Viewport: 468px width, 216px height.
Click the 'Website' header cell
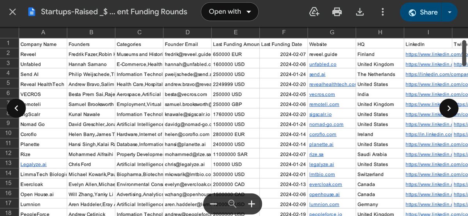click(x=331, y=44)
